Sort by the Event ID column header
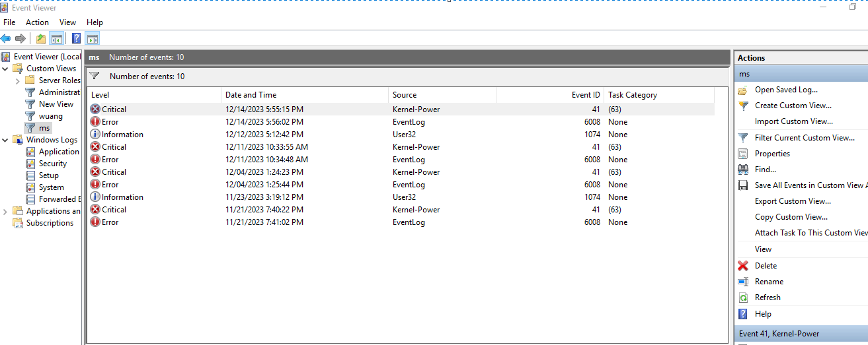 click(x=550, y=95)
